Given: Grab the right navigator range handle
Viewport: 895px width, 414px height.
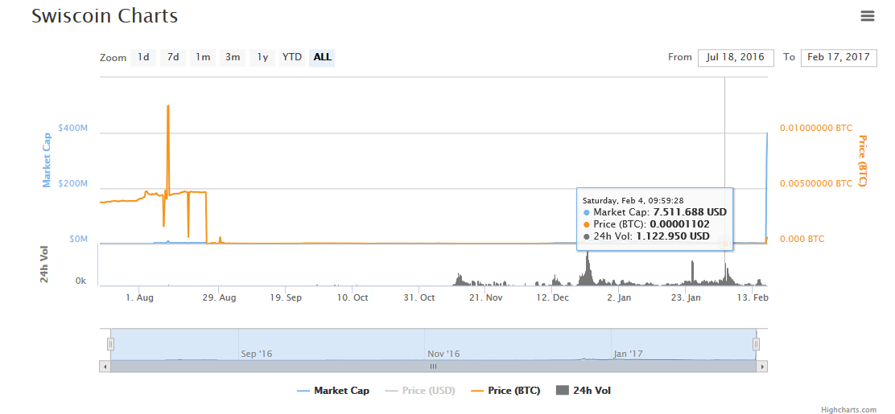Looking at the screenshot, I should pos(756,344).
